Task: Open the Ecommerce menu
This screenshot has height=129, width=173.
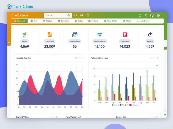Action: 64,21
